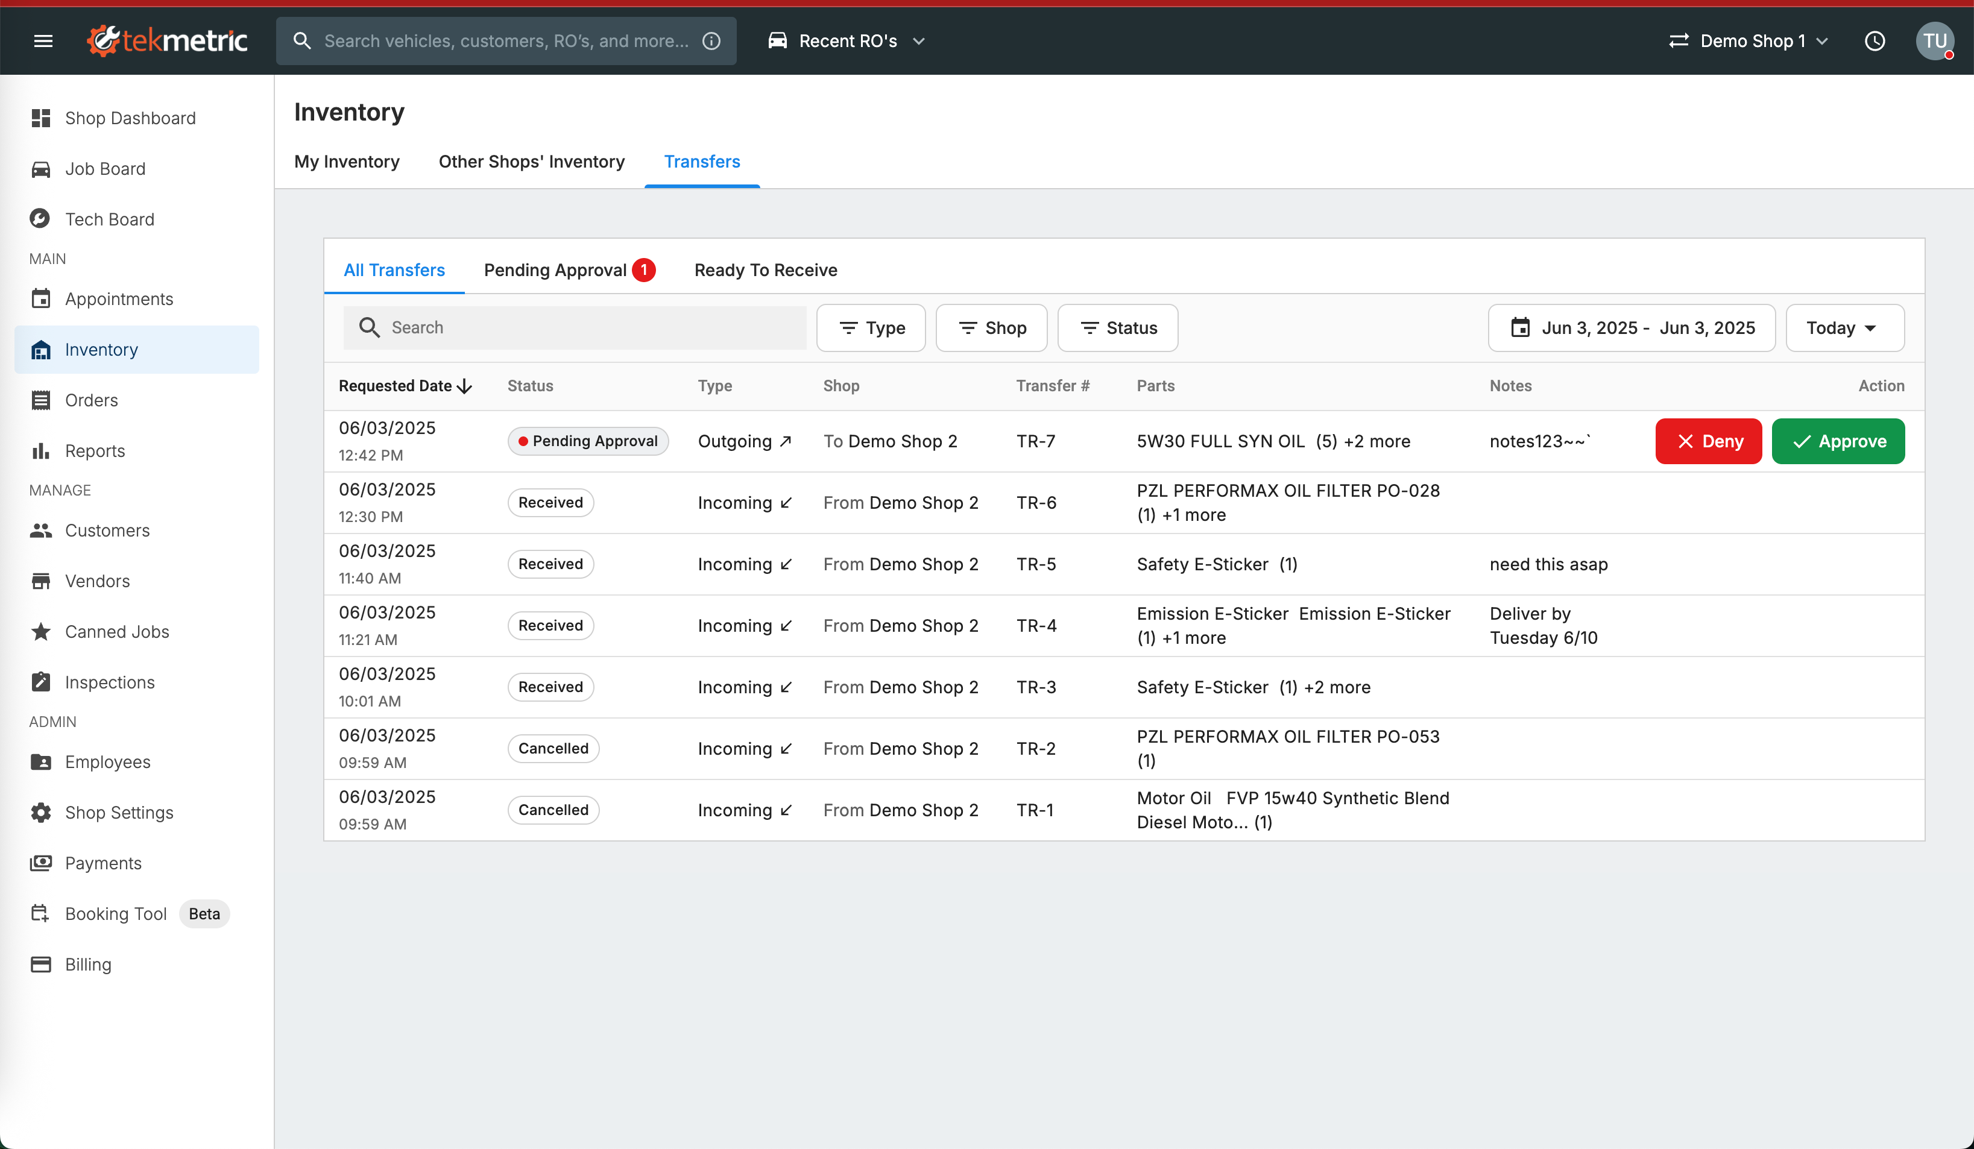Open the hamburger menu icon
Viewport: 1974px width, 1149px height.
click(x=44, y=41)
